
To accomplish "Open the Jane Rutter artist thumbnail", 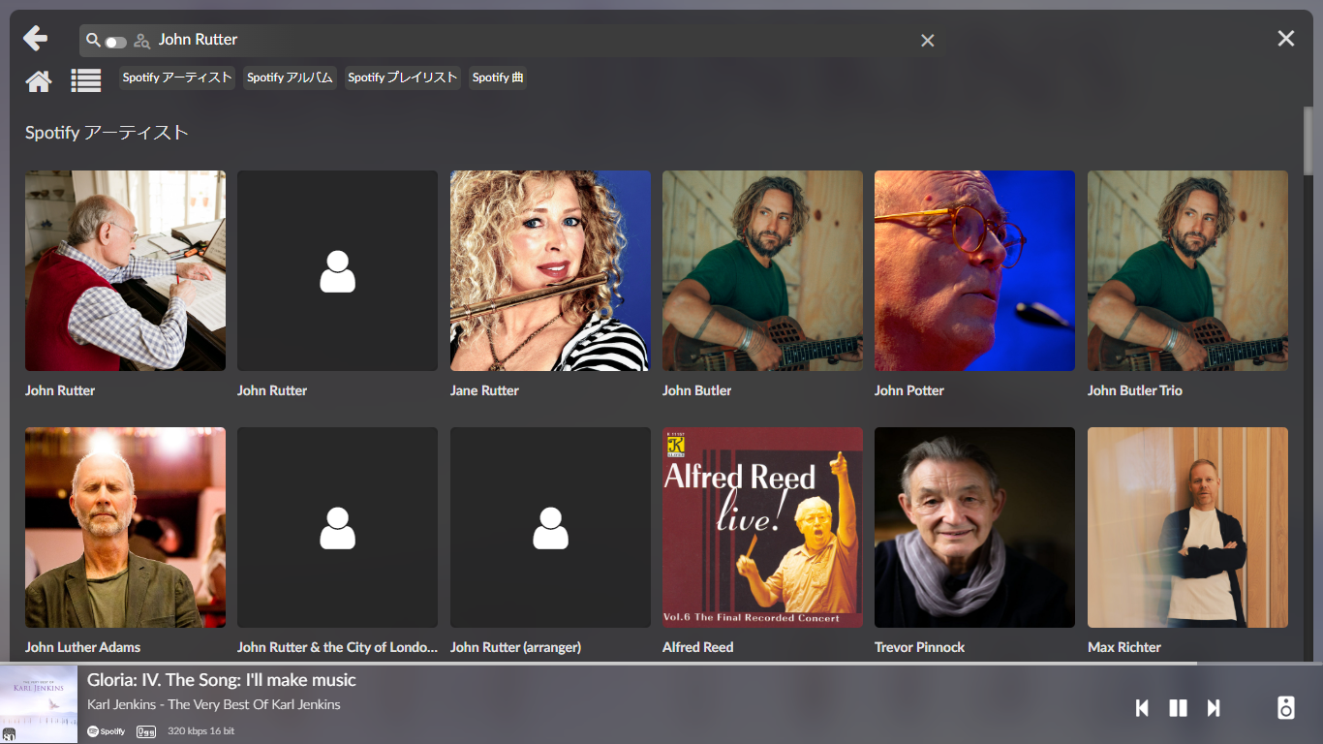I will [x=550, y=271].
